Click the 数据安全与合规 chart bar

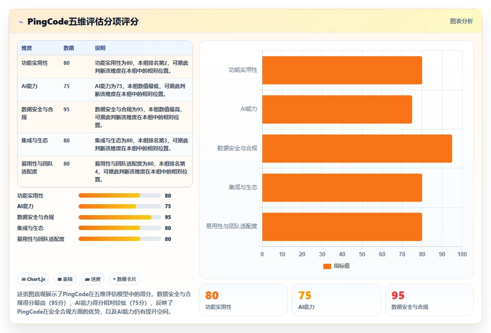(357, 149)
